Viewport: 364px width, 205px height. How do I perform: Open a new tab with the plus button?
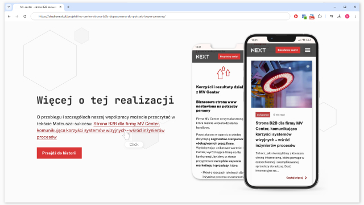(68, 7)
